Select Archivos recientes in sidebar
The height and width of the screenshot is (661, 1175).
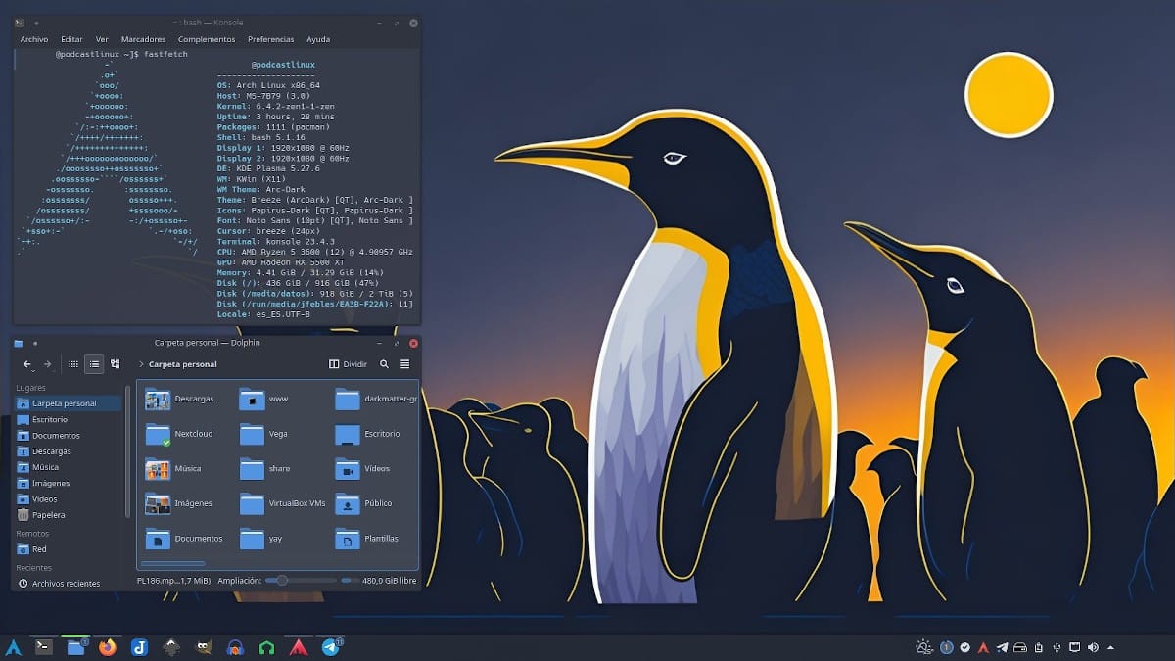(69, 584)
